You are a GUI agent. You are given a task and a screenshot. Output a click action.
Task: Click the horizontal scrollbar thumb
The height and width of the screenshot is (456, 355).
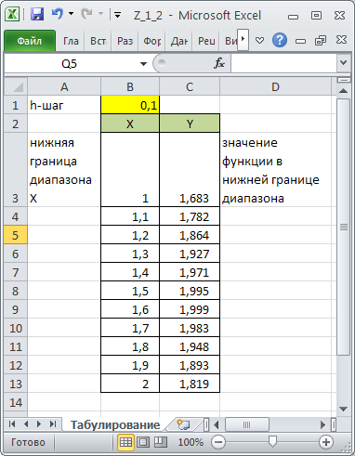tap(247, 424)
